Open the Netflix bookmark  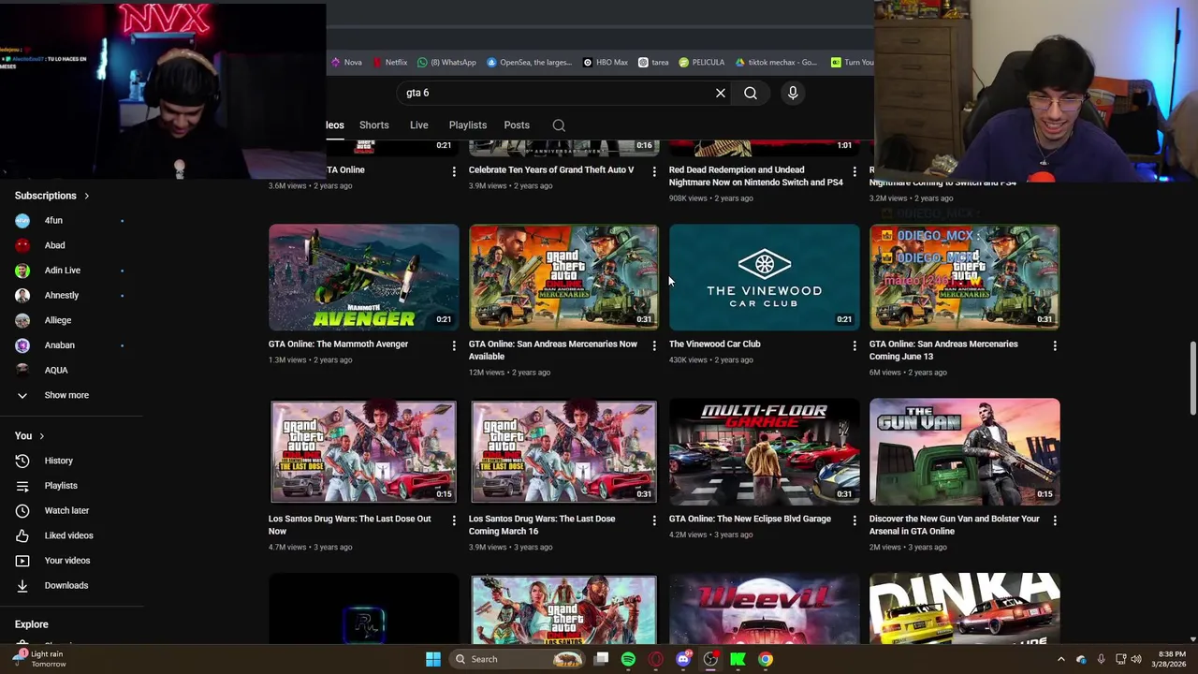(x=390, y=63)
